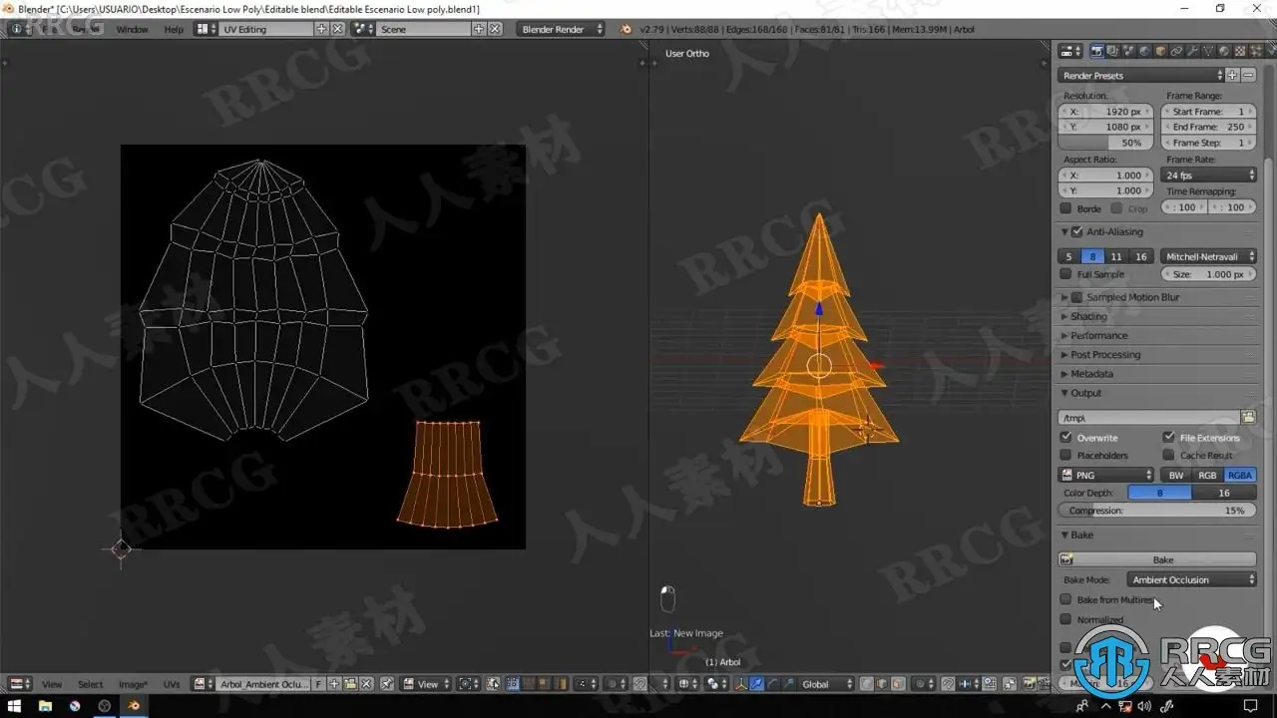Screen dimensions: 1277x718
Task: Open the Object properties tab icon
Action: [1160, 51]
